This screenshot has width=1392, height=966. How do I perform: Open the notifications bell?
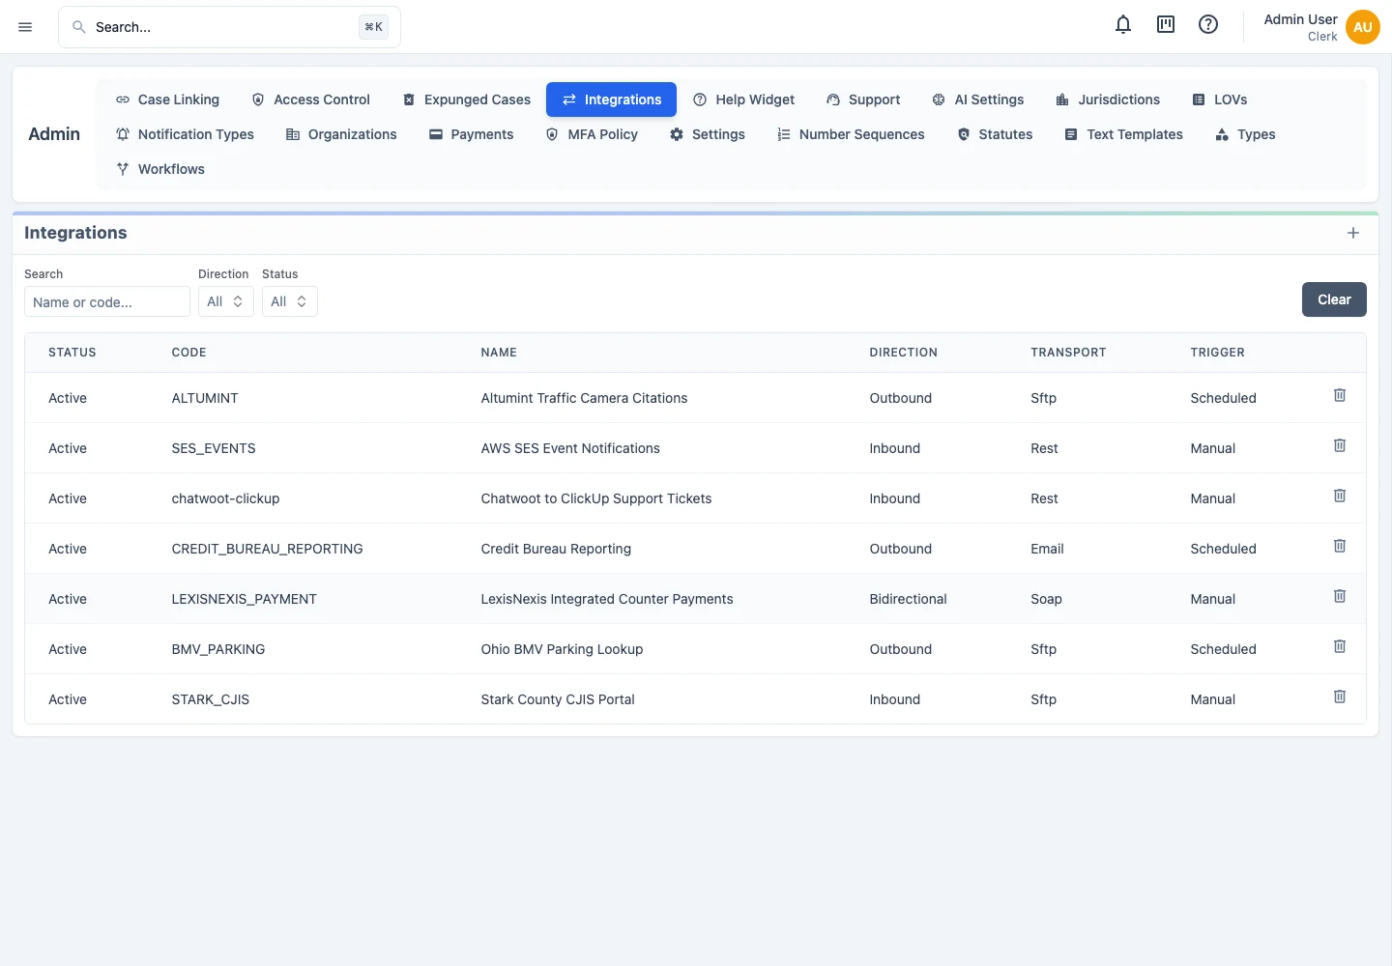1123,25
